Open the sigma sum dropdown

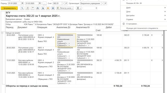79,8
